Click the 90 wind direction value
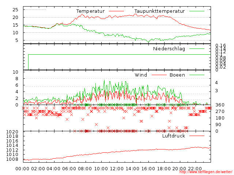Image resolution: width=234 pixels, height=175 pixels. (x=218, y=125)
